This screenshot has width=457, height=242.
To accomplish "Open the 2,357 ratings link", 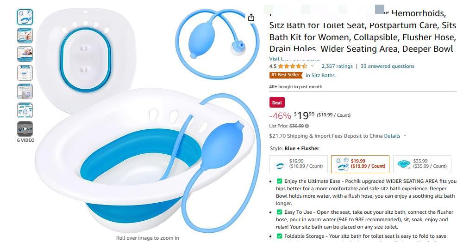I will point(337,66).
